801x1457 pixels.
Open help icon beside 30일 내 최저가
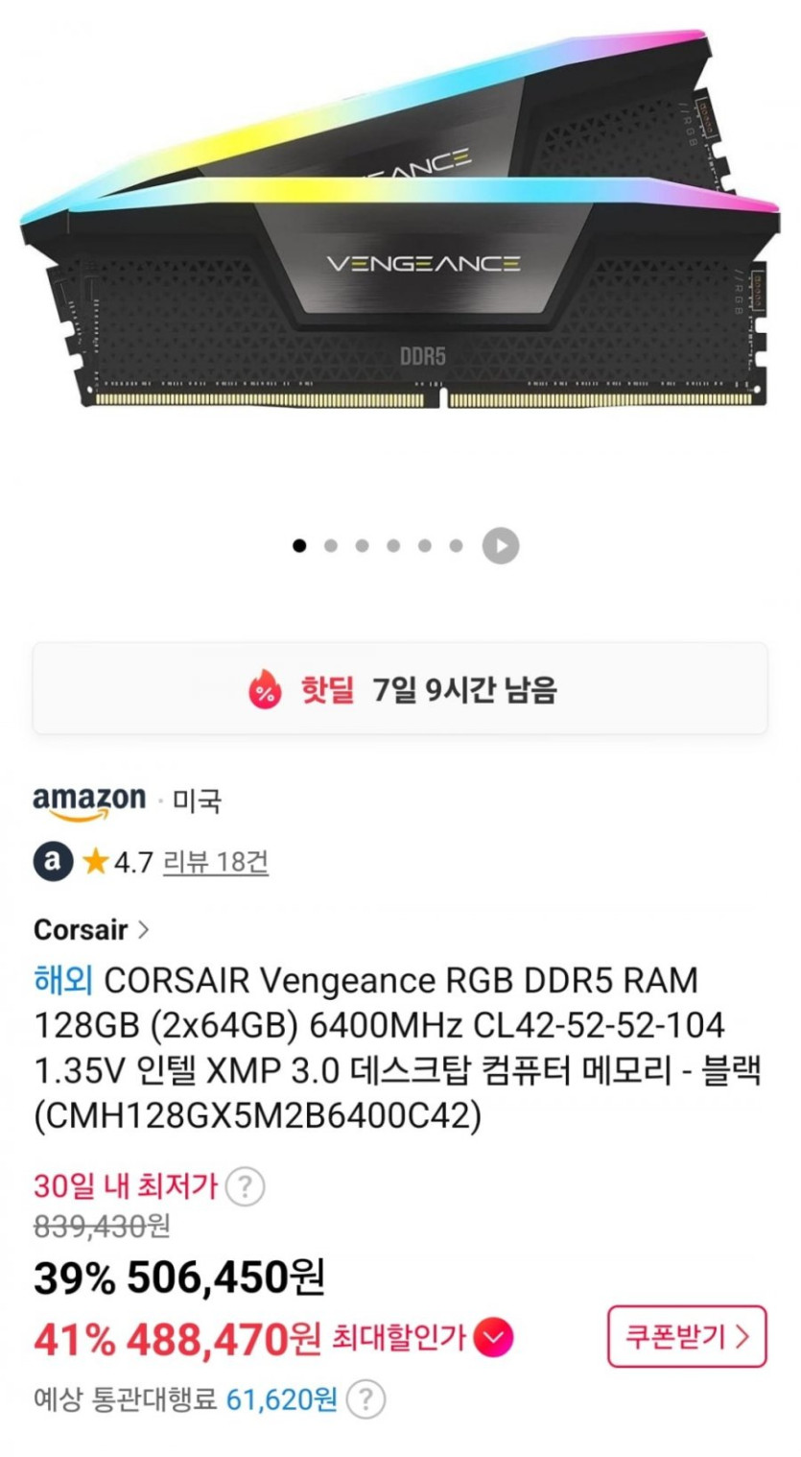245,1187
